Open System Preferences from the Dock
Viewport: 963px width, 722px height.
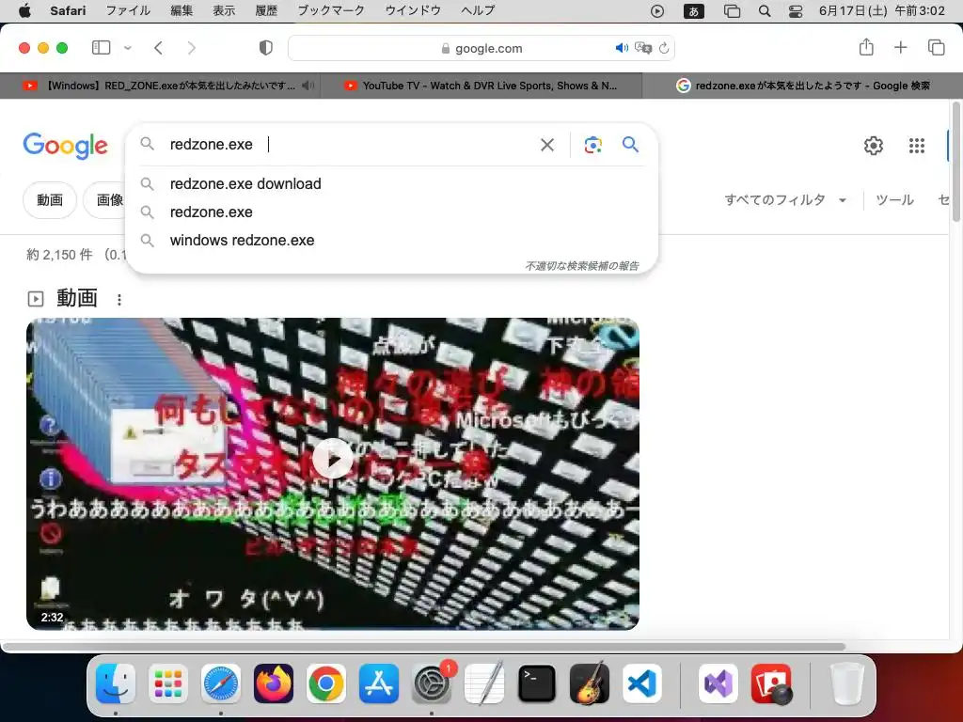[432, 684]
